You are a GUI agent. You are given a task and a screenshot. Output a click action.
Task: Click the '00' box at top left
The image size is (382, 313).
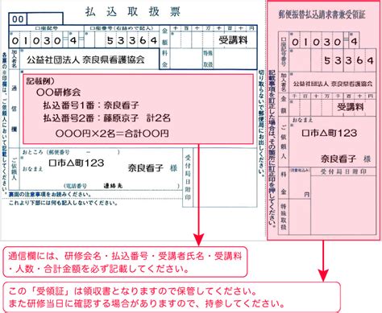[18, 19]
